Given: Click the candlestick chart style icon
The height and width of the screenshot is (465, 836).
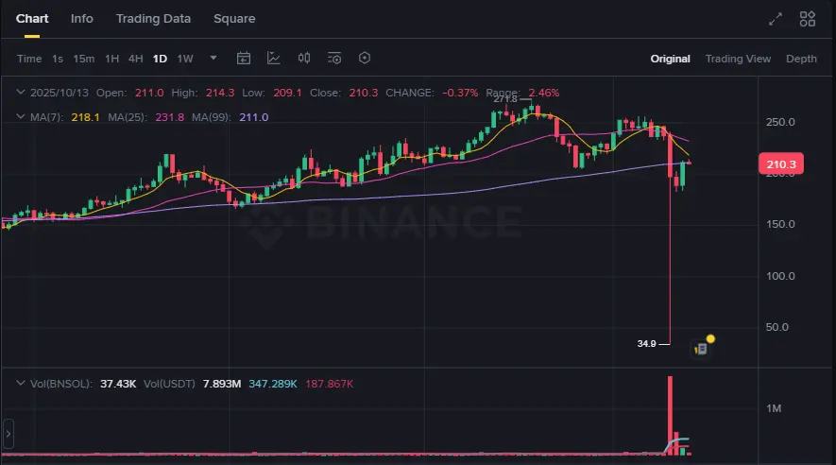Looking at the screenshot, I should pyautogui.click(x=304, y=59).
